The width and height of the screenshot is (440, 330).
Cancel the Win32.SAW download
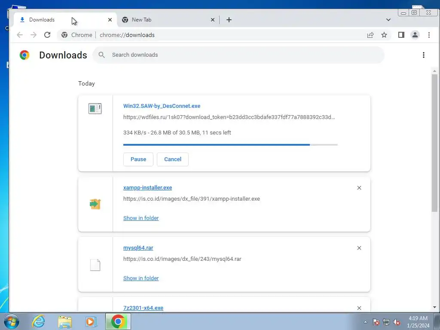[x=173, y=159]
